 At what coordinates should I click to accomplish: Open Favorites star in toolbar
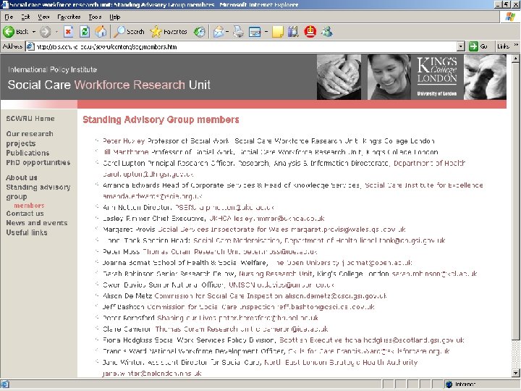(169, 32)
